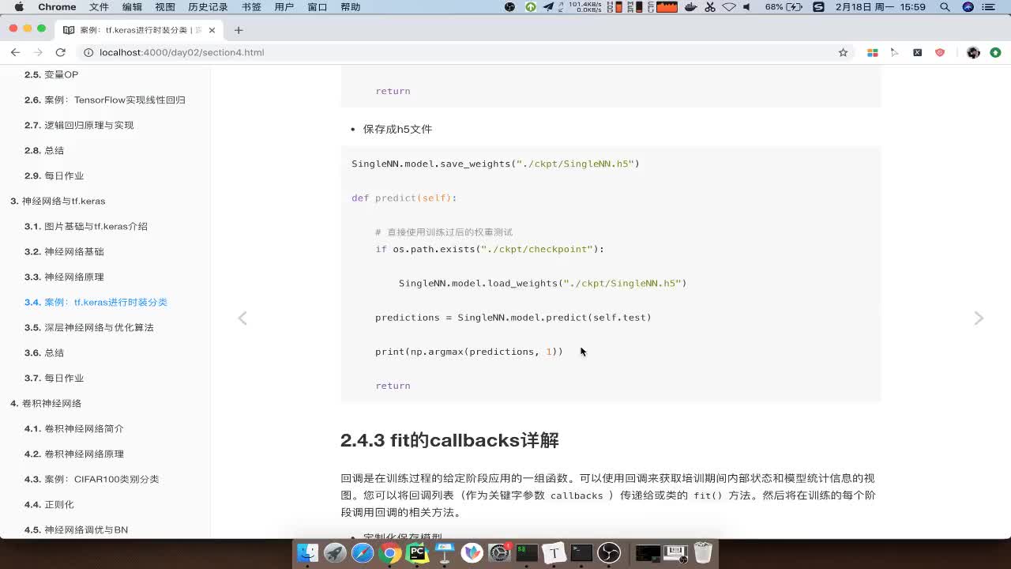Go to next page with right chevron
This screenshot has height=569, width=1011.
click(x=979, y=318)
